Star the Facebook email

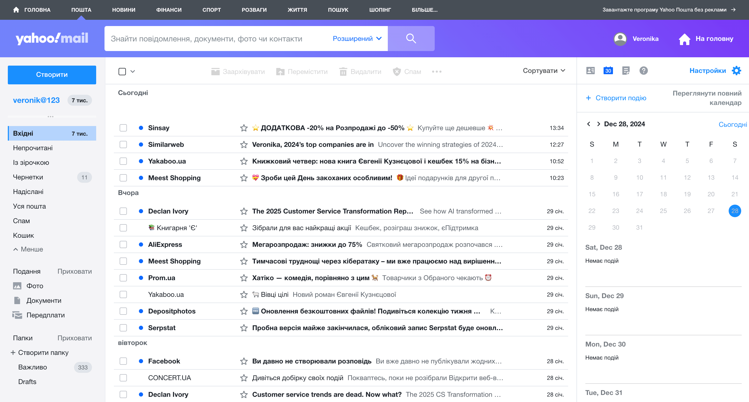(x=244, y=361)
